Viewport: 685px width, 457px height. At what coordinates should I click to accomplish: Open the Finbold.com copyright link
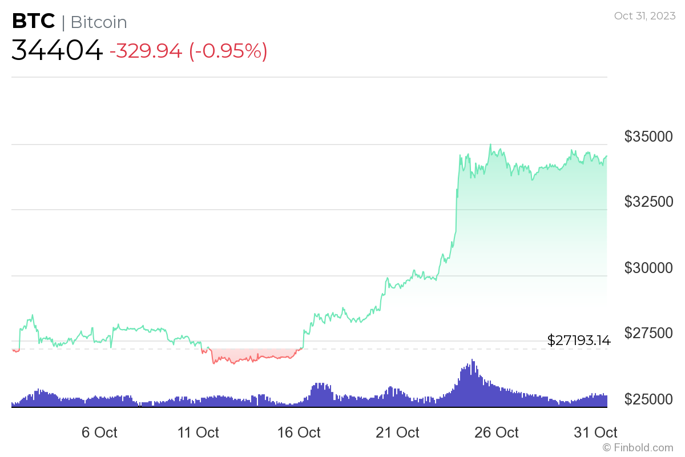click(x=638, y=447)
